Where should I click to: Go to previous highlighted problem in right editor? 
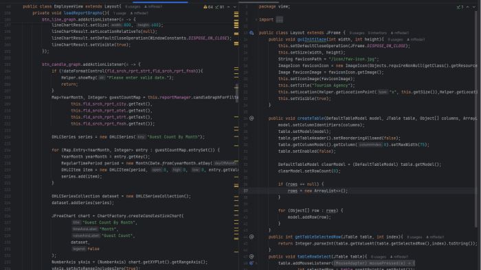467,7
